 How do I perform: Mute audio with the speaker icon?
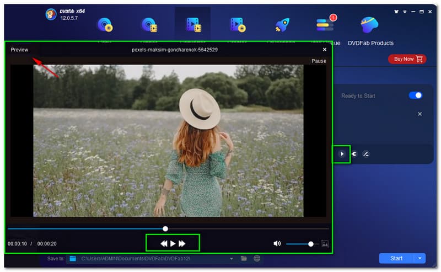click(277, 243)
